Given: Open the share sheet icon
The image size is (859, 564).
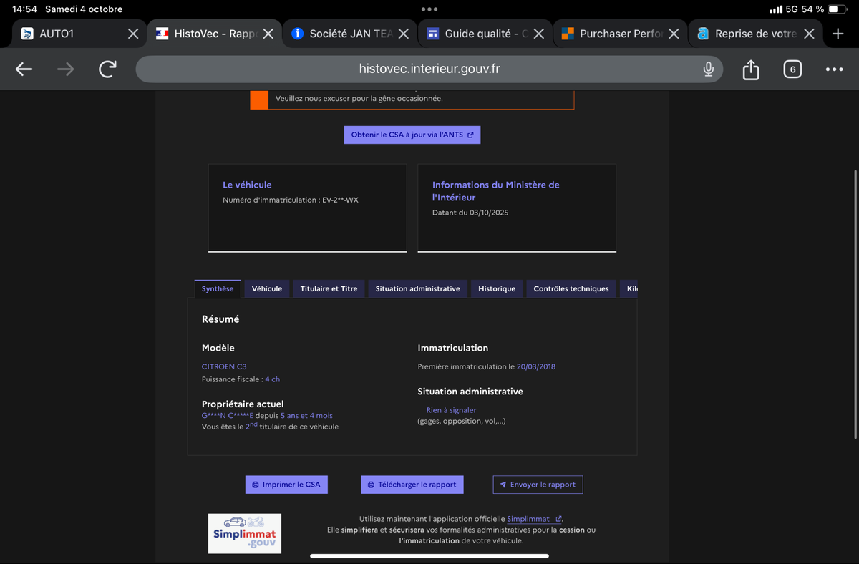Looking at the screenshot, I should pos(750,69).
